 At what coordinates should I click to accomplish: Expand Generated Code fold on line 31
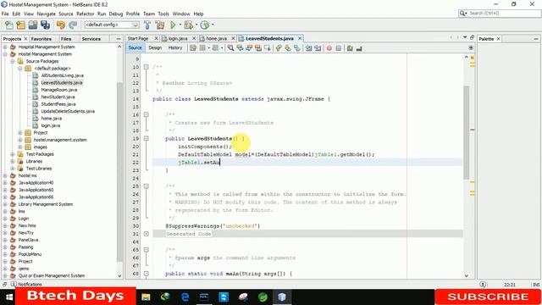click(x=147, y=234)
